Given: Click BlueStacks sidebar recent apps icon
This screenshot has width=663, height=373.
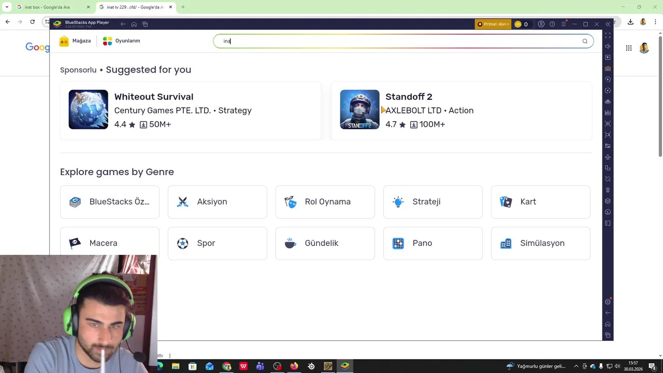Looking at the screenshot, I should [x=608, y=335].
